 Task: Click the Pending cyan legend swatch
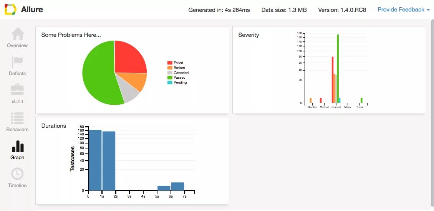click(170, 82)
